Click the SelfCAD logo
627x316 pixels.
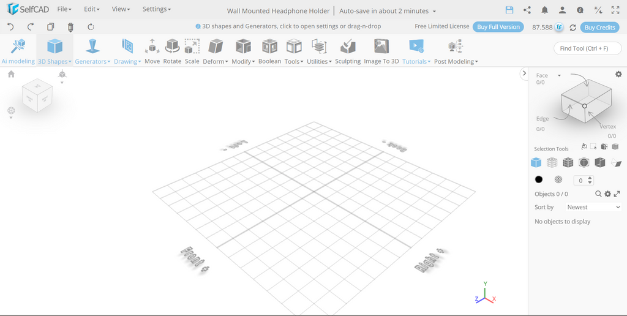28,9
